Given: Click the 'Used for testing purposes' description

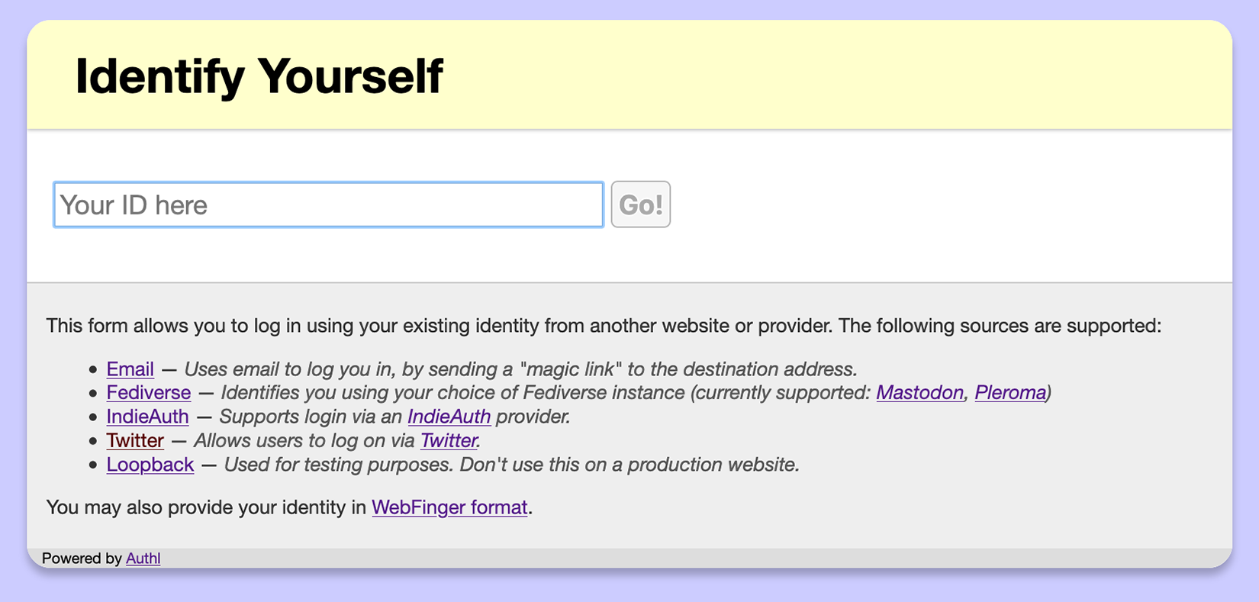Looking at the screenshot, I should tap(512, 465).
